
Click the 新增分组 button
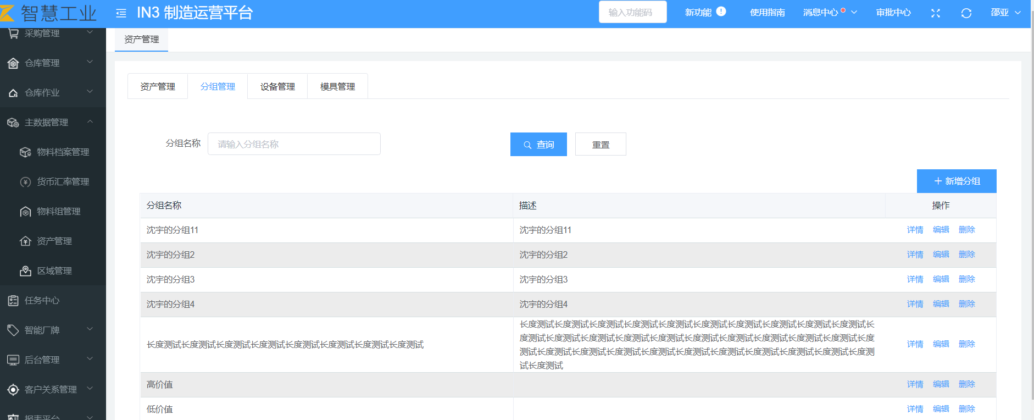[957, 181]
